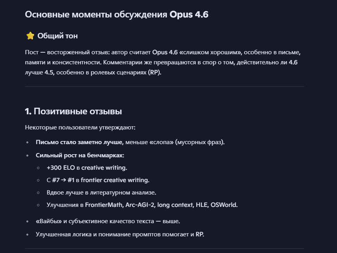Viewport: 337px width, 253px height.
Task: Click the line Вдвое лучше в литературном анализе
Action: (101, 193)
